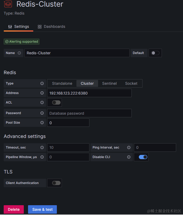This screenshot has width=183, height=215.
Task: Switch to the Dashboards tab
Action: 52,26
